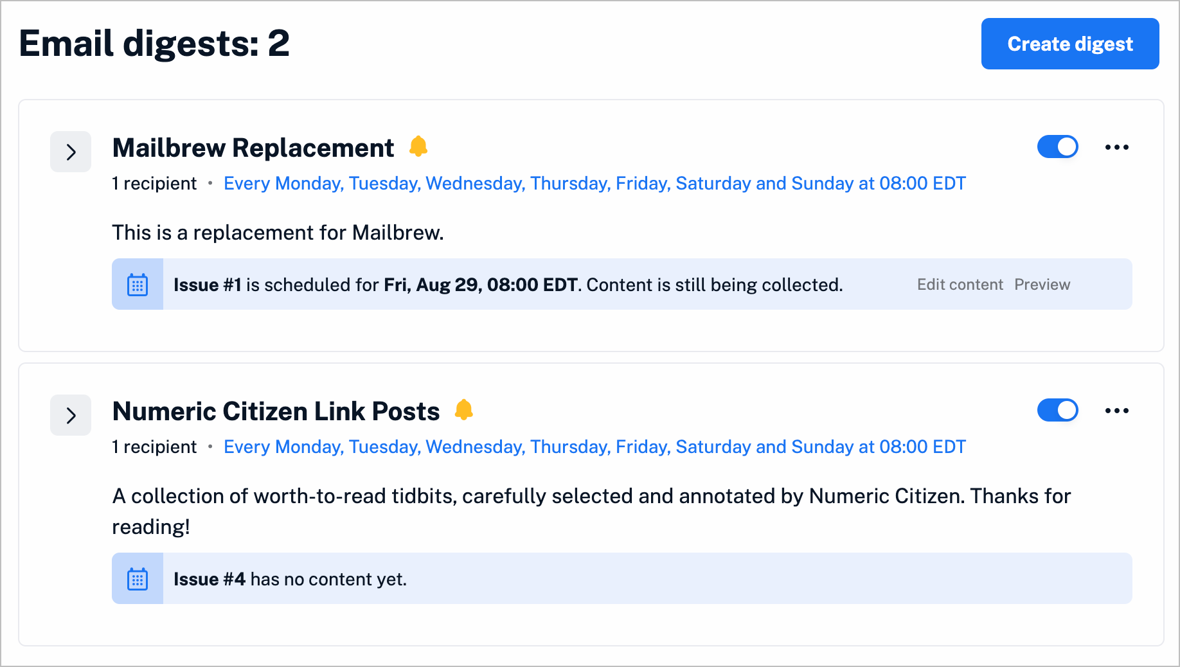This screenshot has width=1180, height=667.
Task: Open the Numeric Citizen Link Posts schedule link
Action: tap(594, 447)
